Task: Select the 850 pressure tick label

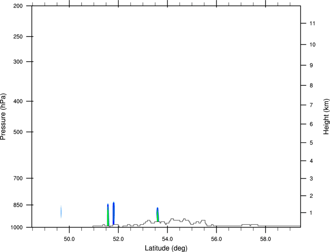Action: 18,205
